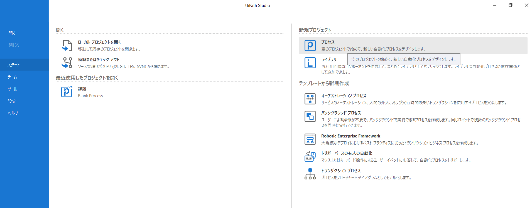Click the Open Local Project icon
The height and width of the screenshot is (208, 532).
67,46
